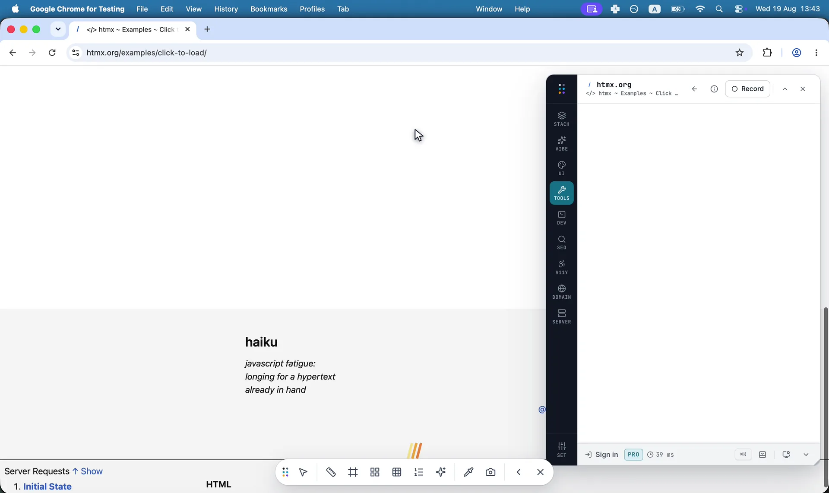Click the extension logo dots in sidebar
This screenshot has height=493, width=829.
click(561, 89)
